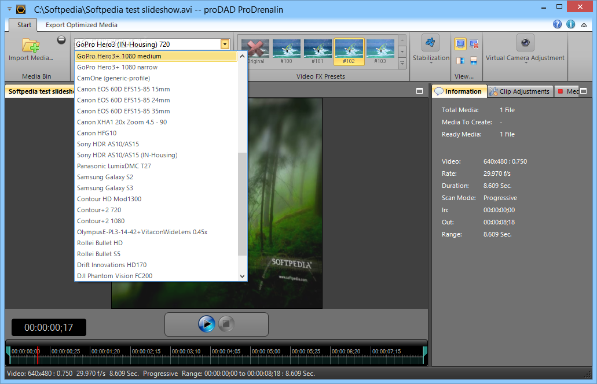This screenshot has width=597, height=384.
Task: Pick Canon XHA1 20x Zoom profile
Action: tap(156, 123)
